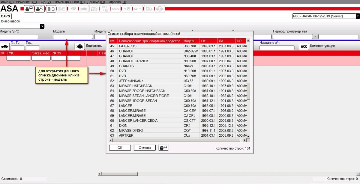Image resolution: width=360 pixels, height=184 pixels.
Task: Open the Номер шасси dropdown
Action: point(42,26)
